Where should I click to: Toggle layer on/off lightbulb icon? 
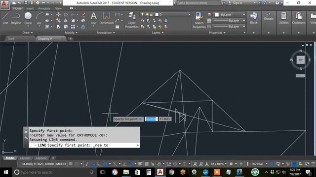(x=142, y=14)
